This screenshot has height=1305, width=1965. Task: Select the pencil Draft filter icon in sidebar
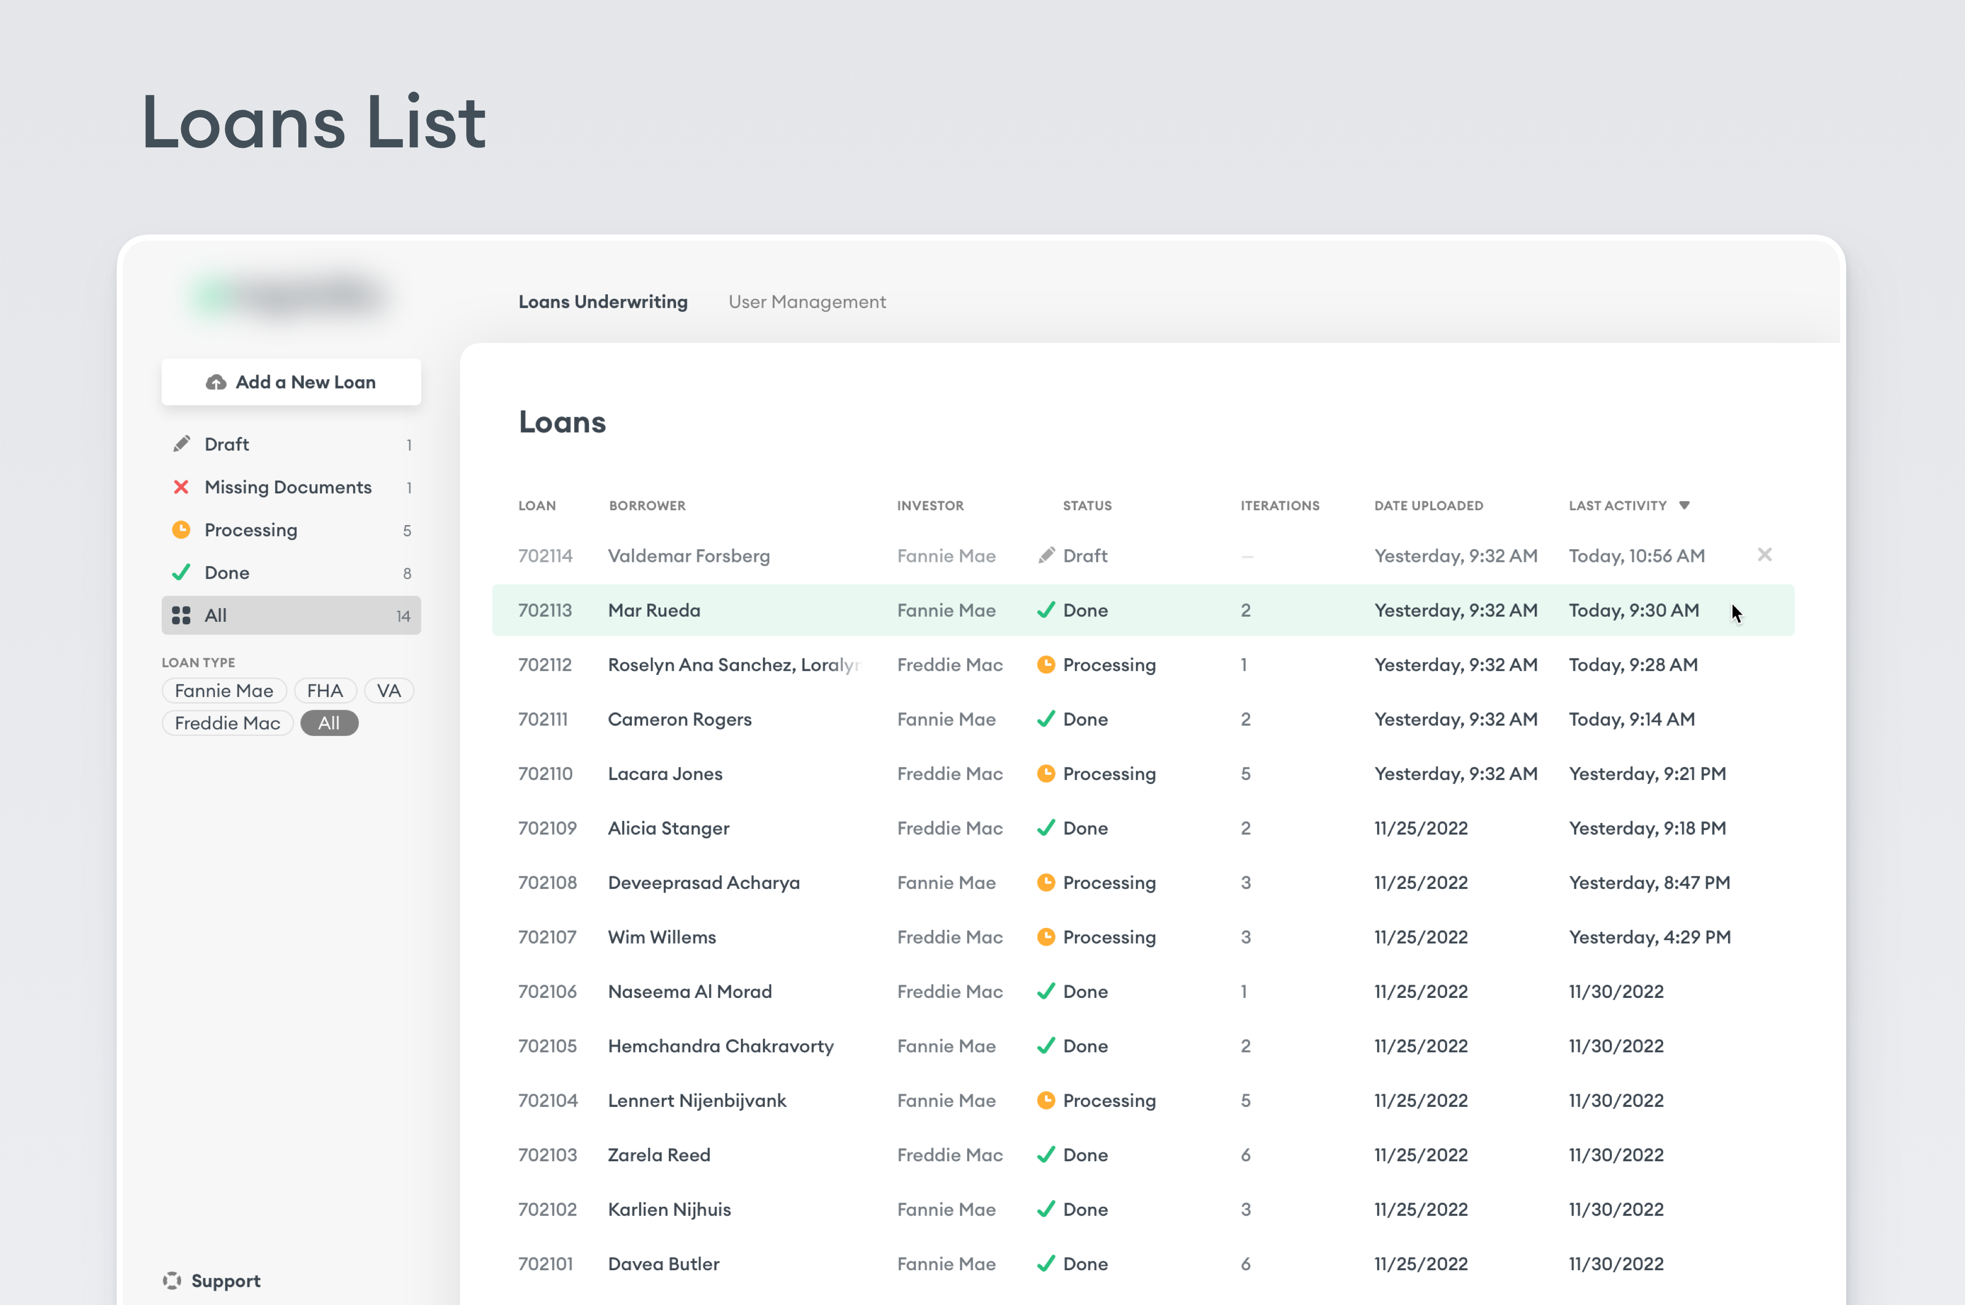(x=182, y=444)
